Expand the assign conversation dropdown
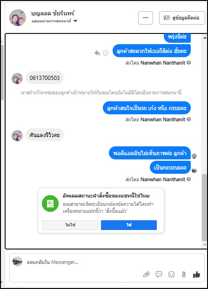The width and height of the screenshot is (208, 289). click(x=75, y=21)
